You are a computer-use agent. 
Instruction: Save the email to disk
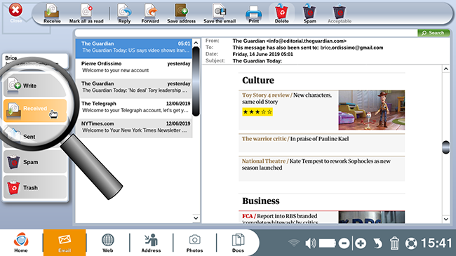[x=220, y=13]
